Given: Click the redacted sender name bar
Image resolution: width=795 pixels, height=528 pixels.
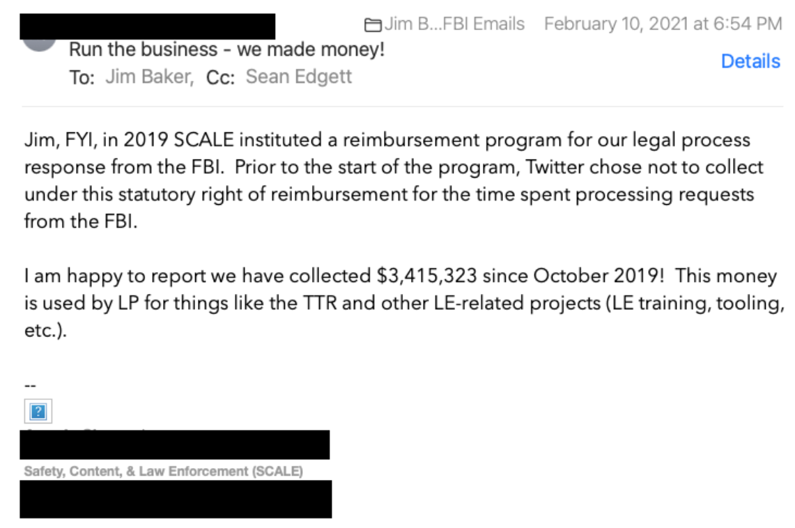Looking at the screenshot, I should coord(147,26).
